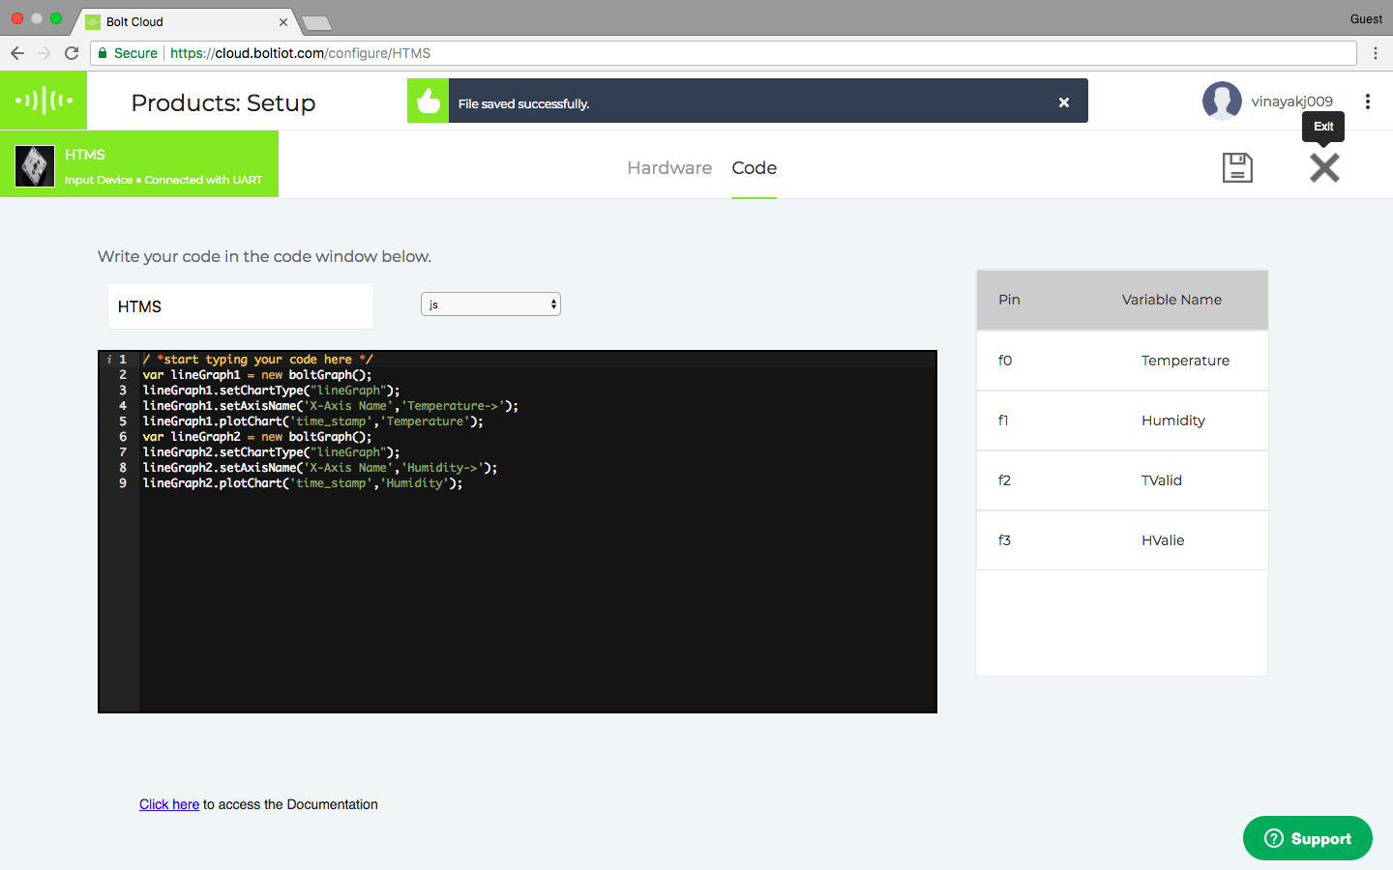Open the Documentation 'Click here' link
This screenshot has width=1393, height=870.
[169, 804]
